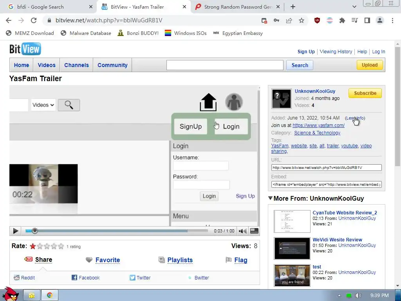
Task: Toggle the browser side panel icon
Action: tap(367, 20)
